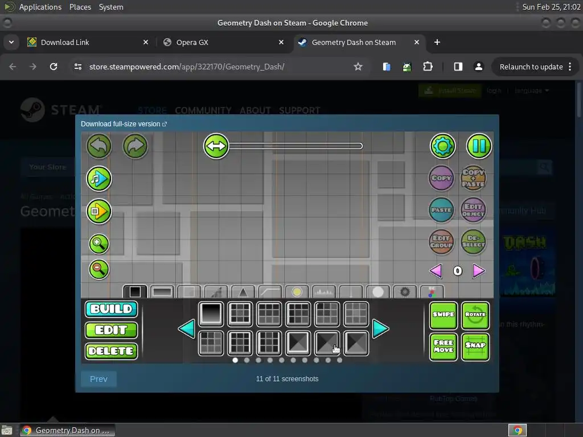Open the Chrome side panel

458,67
